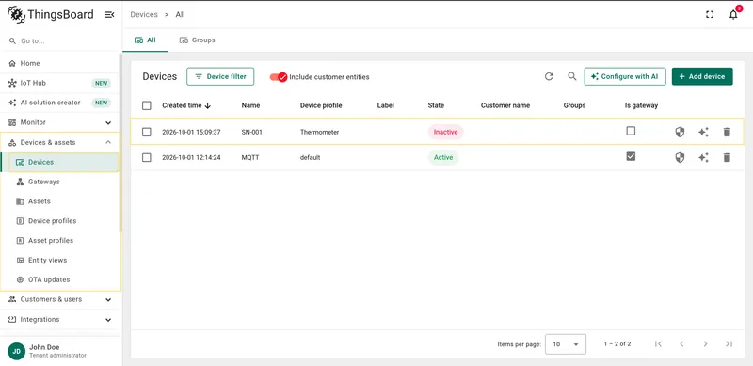Go to last page of results

coord(729,344)
